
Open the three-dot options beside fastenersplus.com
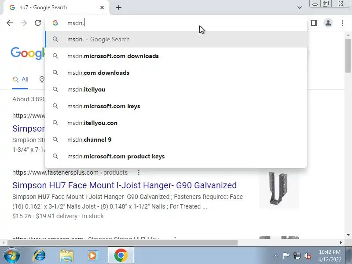[x=139, y=172]
